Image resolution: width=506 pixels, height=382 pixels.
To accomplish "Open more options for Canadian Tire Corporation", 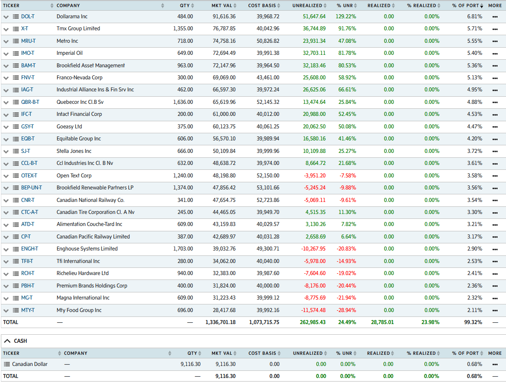I will pos(495,213).
